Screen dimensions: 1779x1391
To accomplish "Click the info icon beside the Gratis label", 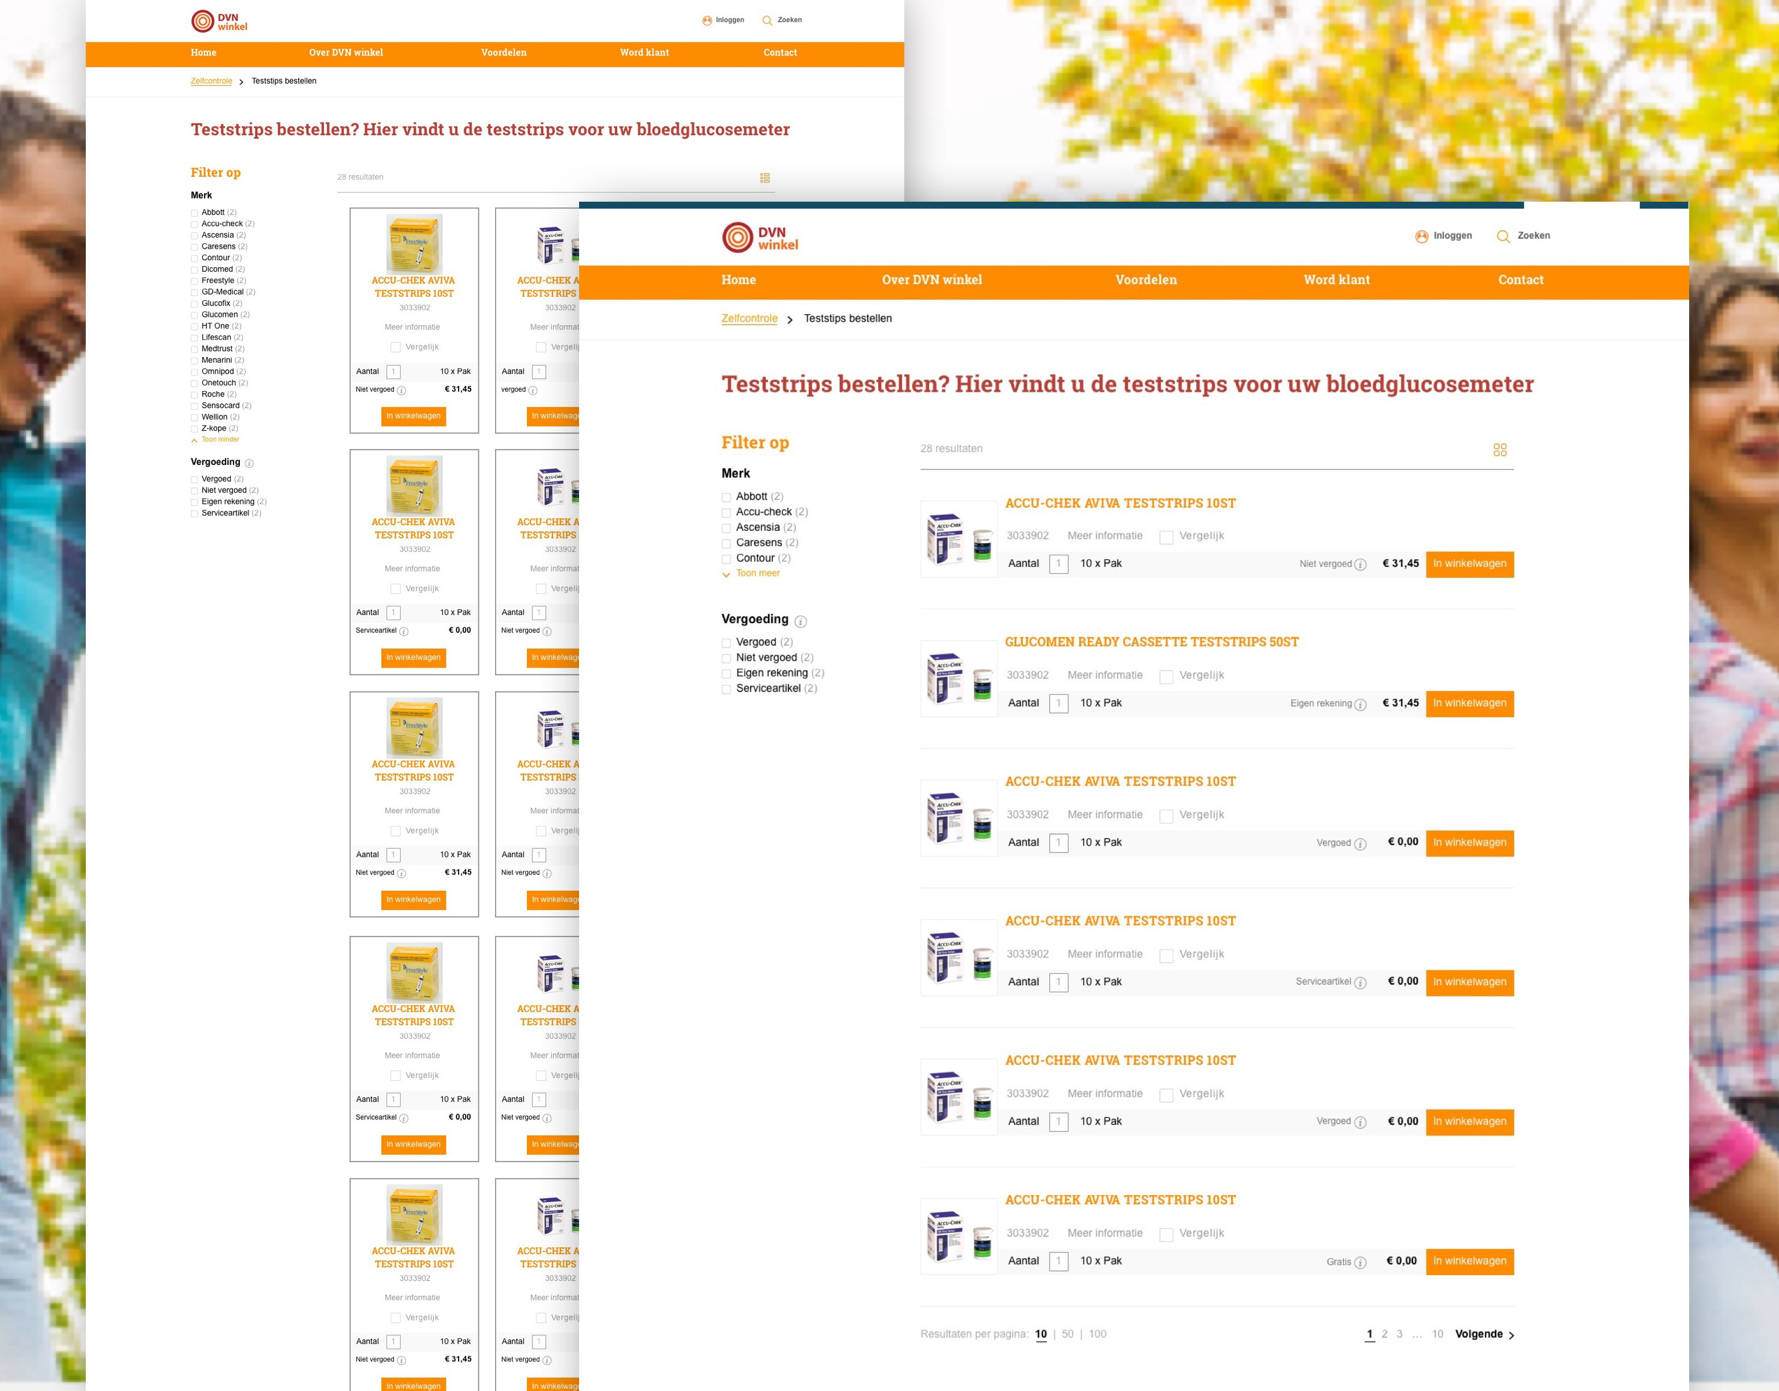I will click(x=1359, y=1262).
